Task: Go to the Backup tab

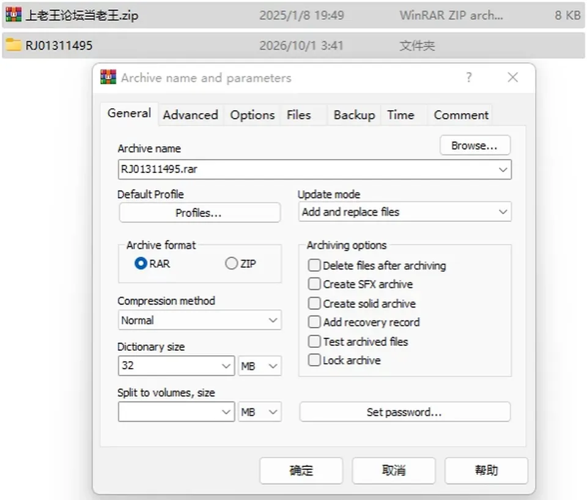Action: coord(354,115)
